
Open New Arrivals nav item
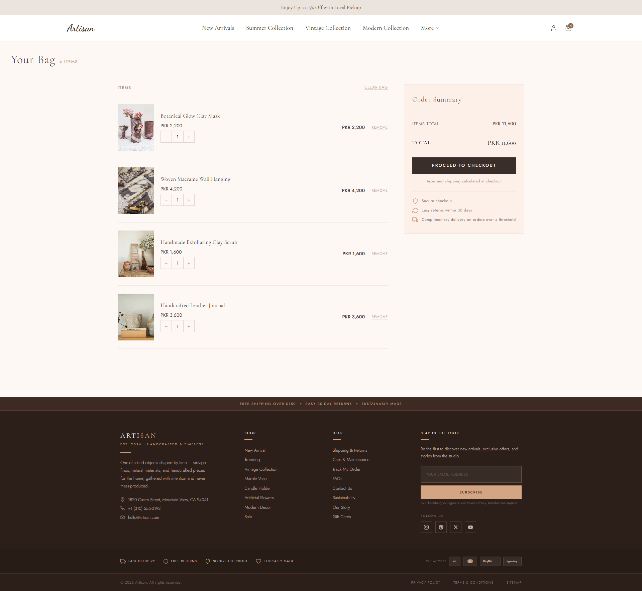pos(218,28)
